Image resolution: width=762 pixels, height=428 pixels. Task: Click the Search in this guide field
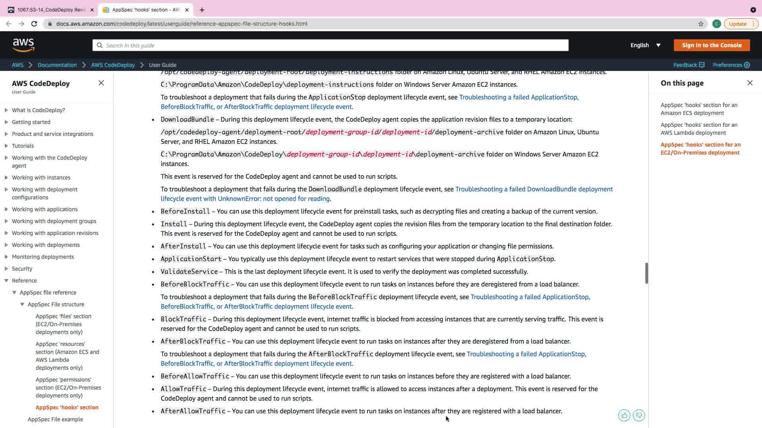330,45
